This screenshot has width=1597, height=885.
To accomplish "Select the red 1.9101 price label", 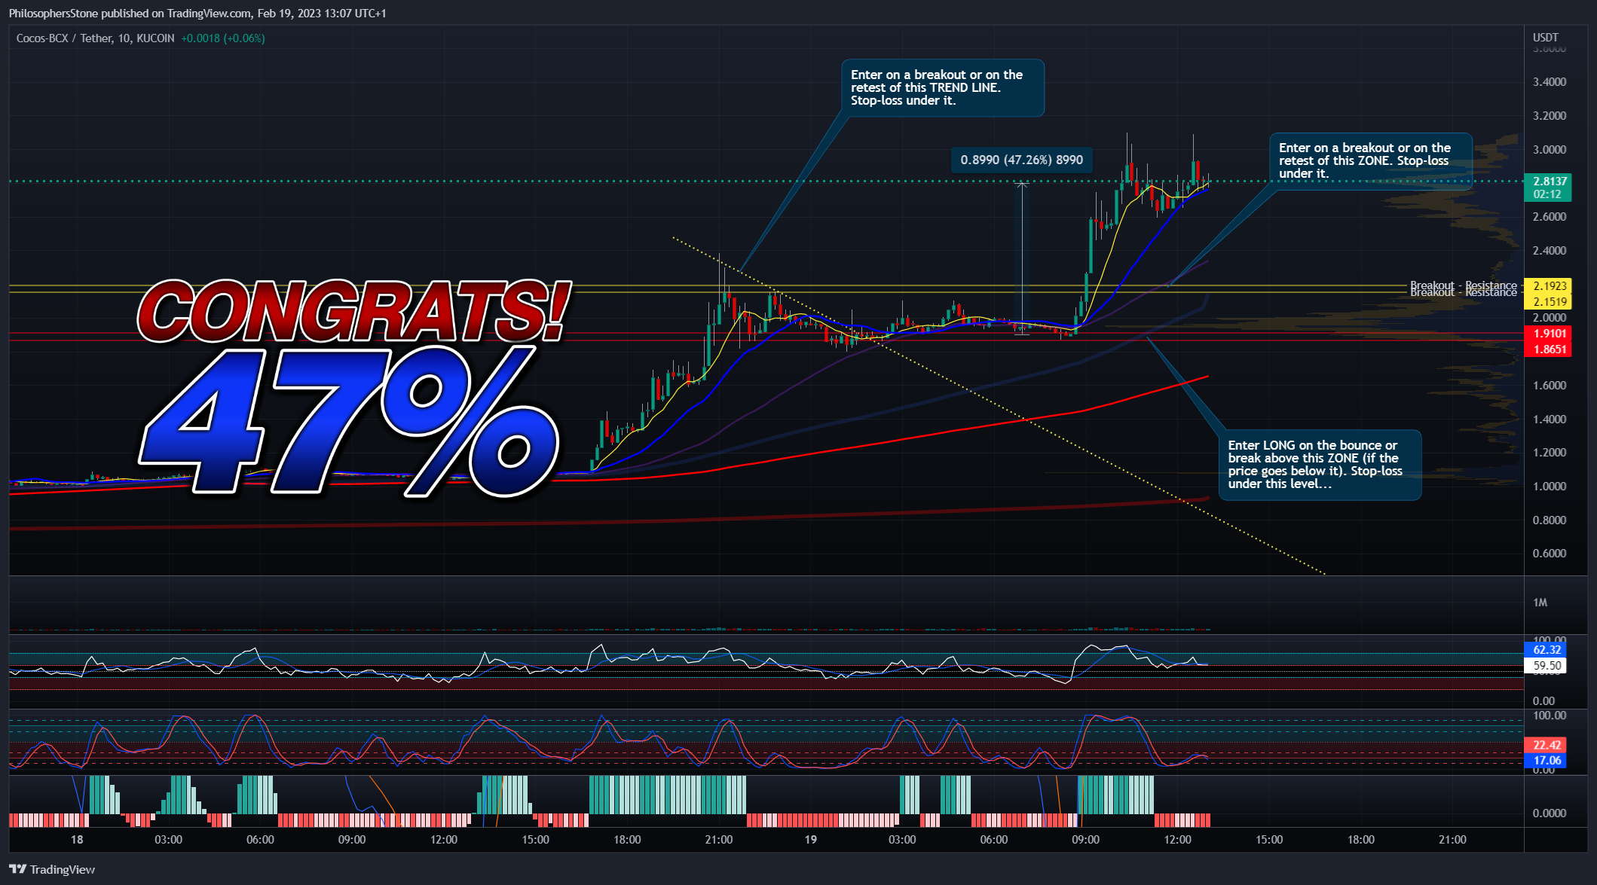I will (1548, 334).
